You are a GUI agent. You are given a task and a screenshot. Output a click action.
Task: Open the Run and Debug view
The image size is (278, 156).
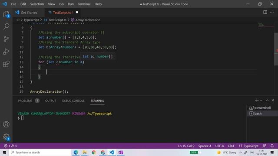tap(6, 52)
